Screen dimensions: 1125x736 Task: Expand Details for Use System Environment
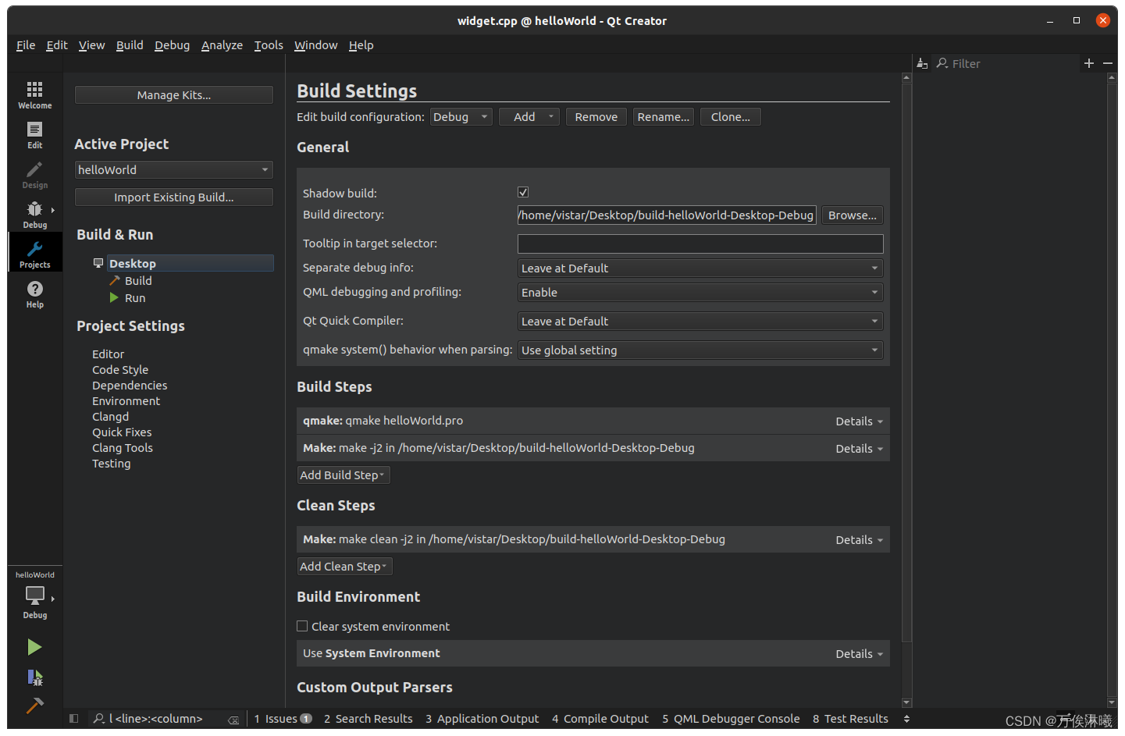tap(859, 654)
